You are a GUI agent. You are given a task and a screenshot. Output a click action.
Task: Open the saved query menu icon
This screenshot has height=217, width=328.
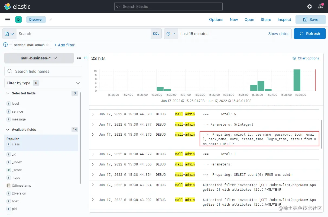[9, 34]
